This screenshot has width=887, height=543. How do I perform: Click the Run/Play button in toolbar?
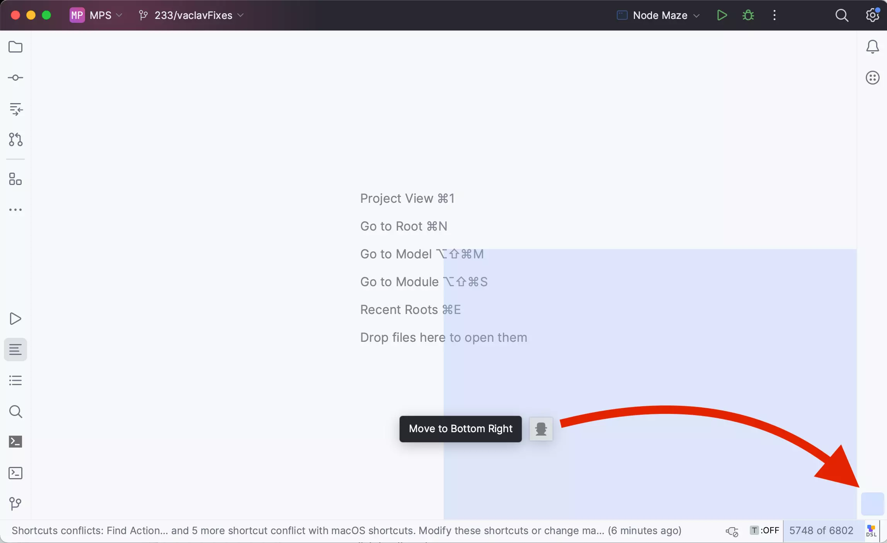coord(722,15)
